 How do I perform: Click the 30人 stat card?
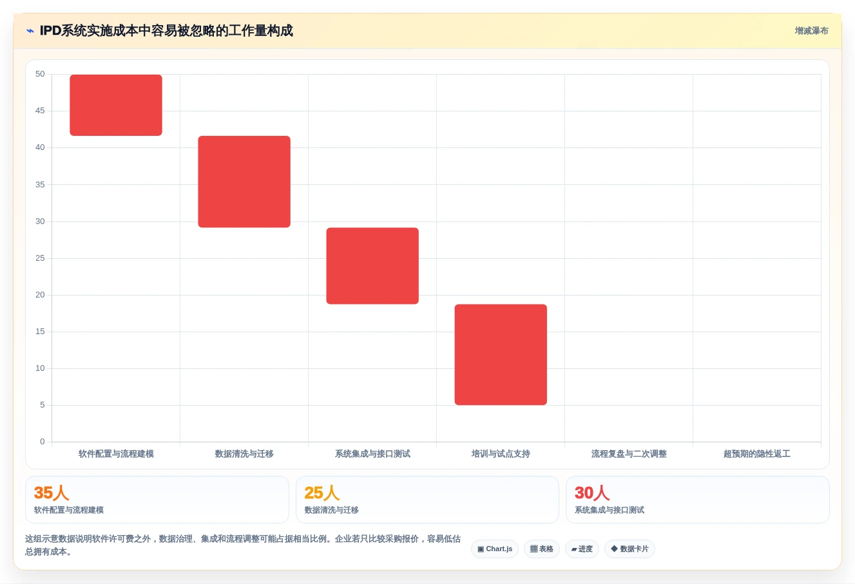click(698, 500)
